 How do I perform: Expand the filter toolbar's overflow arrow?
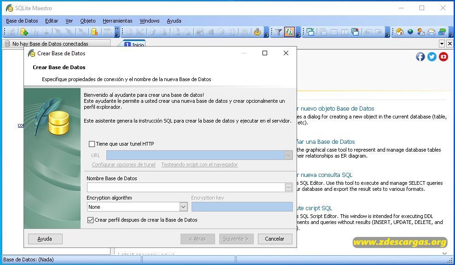[298, 33]
